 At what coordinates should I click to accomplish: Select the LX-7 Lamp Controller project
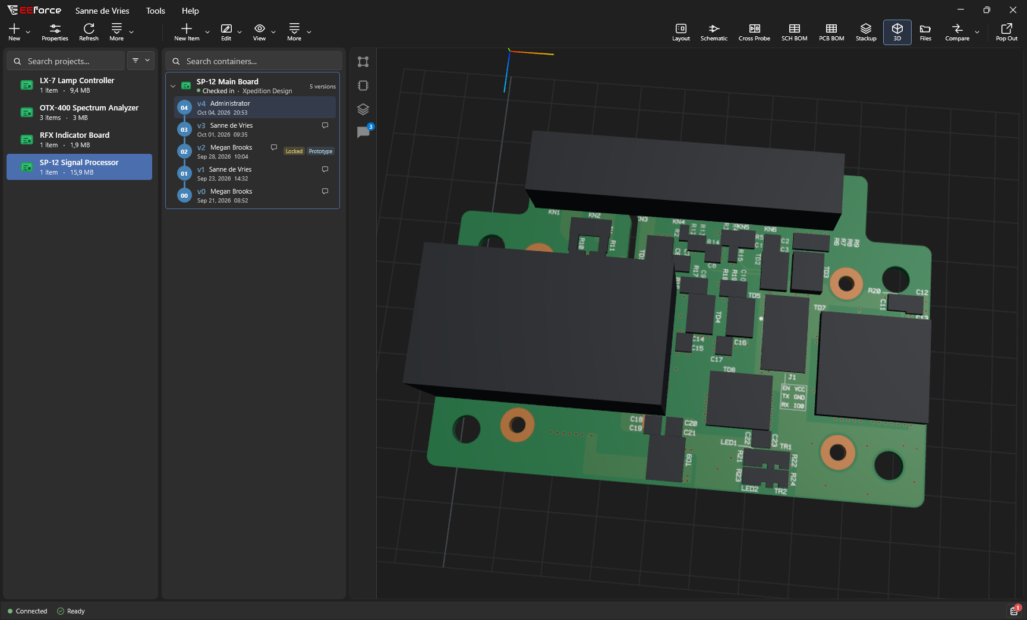click(79, 85)
